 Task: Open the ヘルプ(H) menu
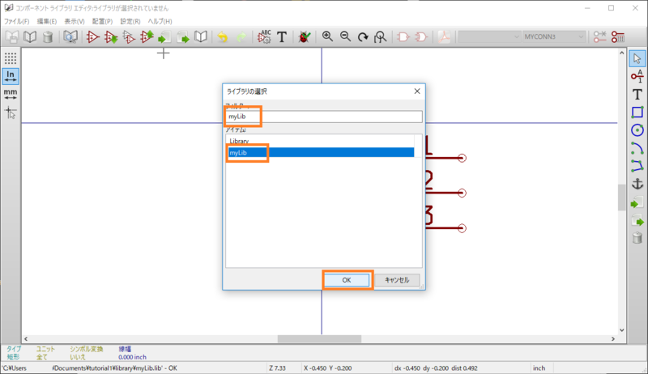[x=160, y=21]
